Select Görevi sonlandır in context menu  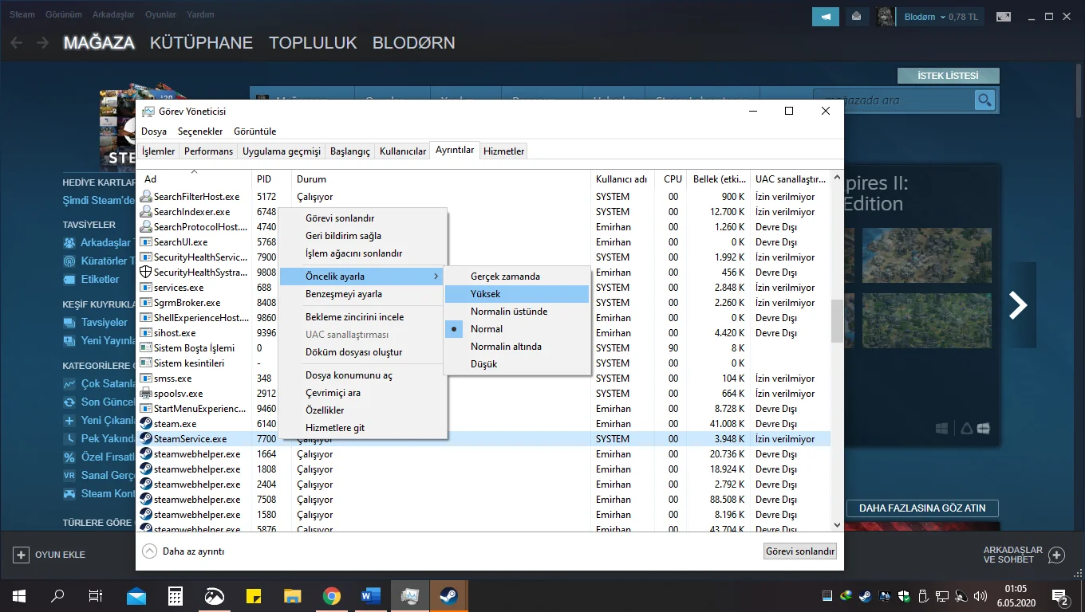pyautogui.click(x=340, y=218)
